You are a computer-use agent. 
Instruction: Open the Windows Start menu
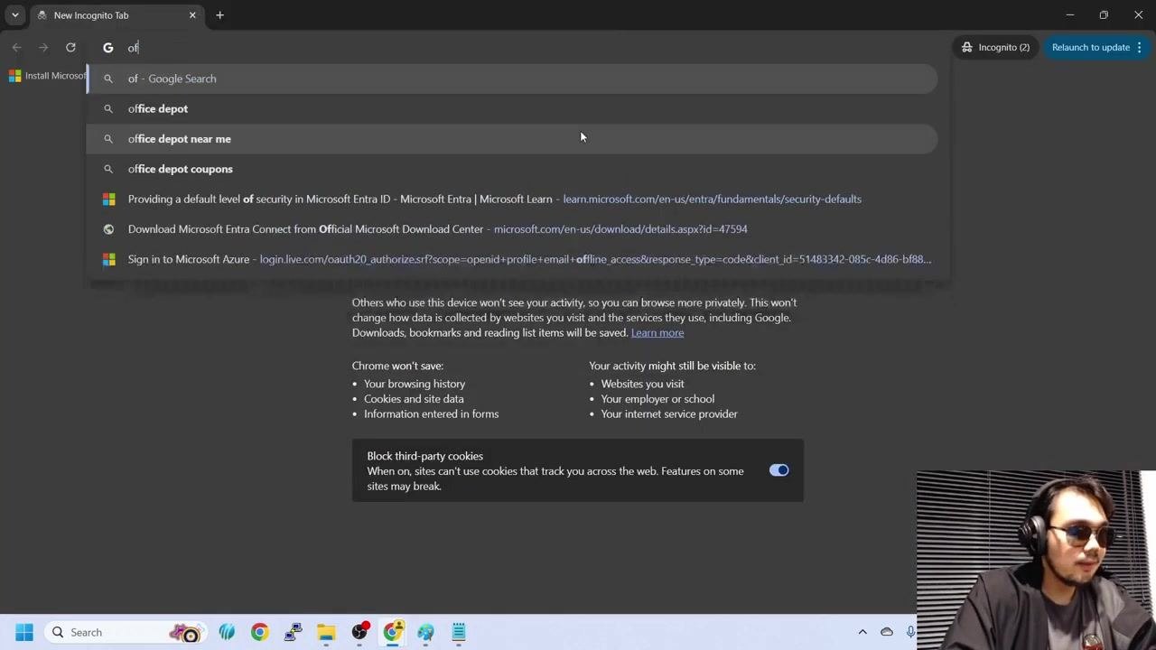pyautogui.click(x=24, y=632)
